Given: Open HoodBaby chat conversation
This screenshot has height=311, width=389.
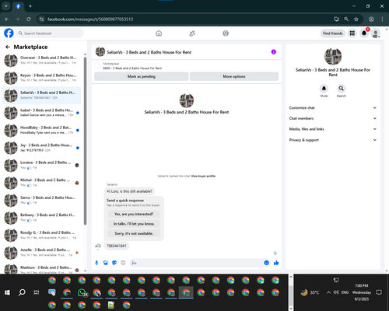Looking at the screenshot, I should [41, 130].
